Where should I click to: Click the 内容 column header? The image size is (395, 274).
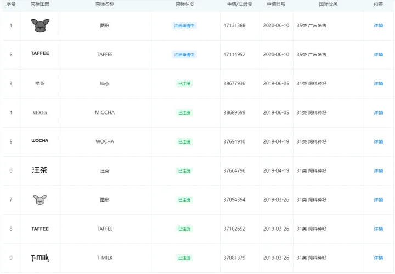click(x=379, y=4)
